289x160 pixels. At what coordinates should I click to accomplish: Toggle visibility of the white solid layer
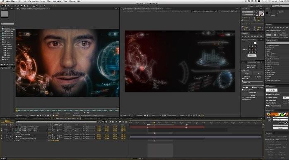pyautogui.click(x=2, y=136)
